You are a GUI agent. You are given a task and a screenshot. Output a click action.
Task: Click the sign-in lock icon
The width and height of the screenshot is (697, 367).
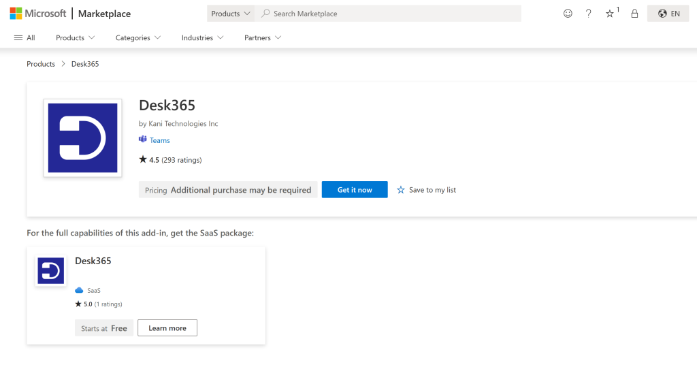point(634,14)
